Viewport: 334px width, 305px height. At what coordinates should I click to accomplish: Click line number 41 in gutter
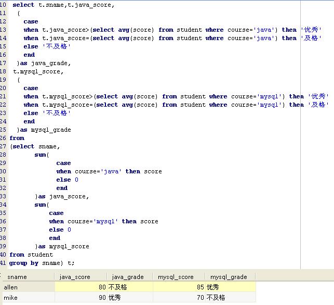pos(3,263)
